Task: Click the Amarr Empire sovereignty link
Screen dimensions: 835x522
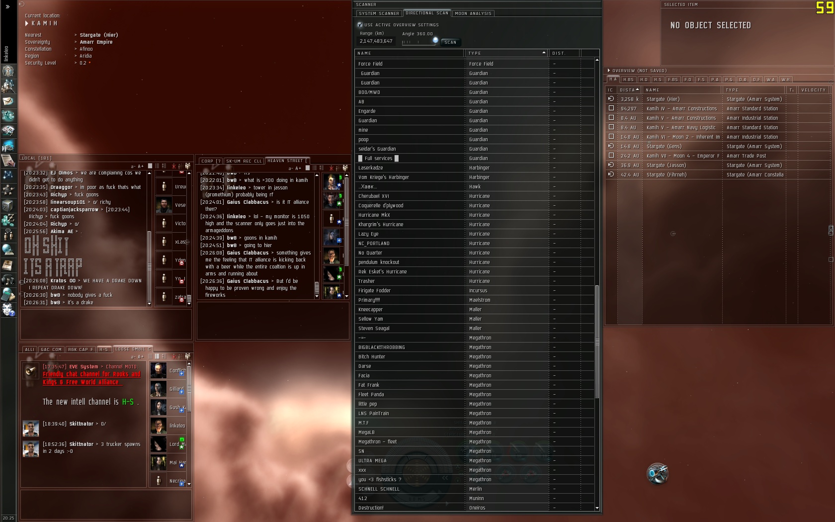Action: pyautogui.click(x=96, y=42)
